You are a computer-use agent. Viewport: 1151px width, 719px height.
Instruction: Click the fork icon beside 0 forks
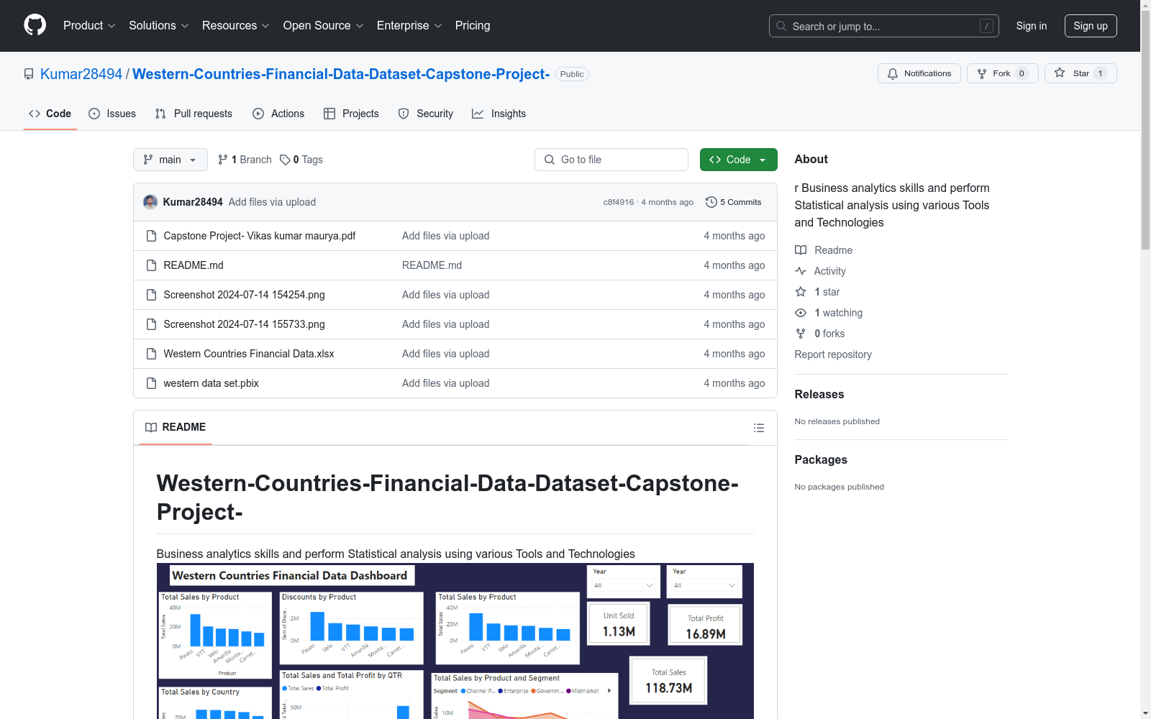click(x=801, y=334)
